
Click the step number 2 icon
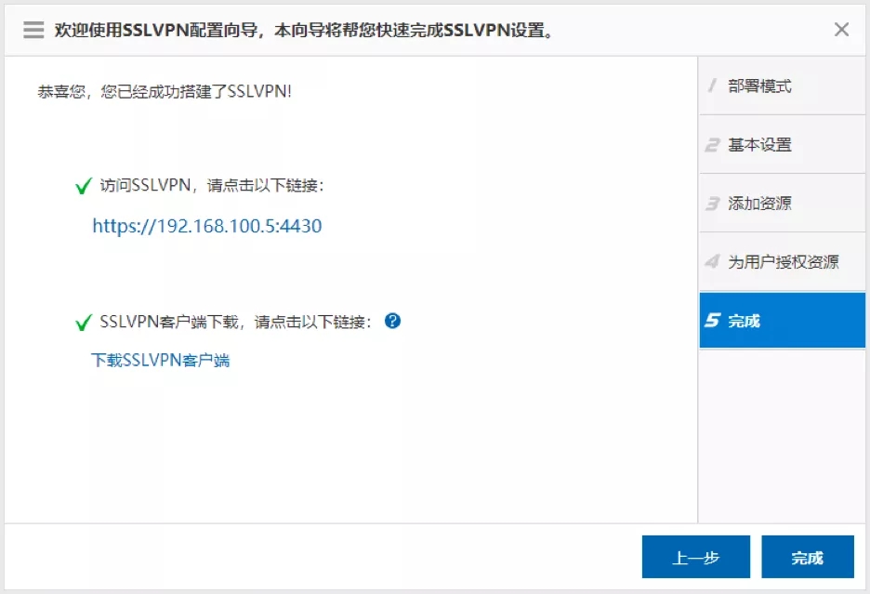click(712, 145)
